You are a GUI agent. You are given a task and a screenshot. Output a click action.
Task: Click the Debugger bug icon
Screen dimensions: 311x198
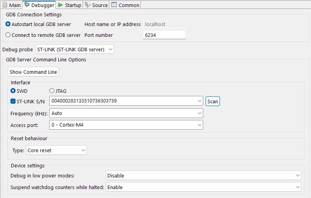coord(27,5)
